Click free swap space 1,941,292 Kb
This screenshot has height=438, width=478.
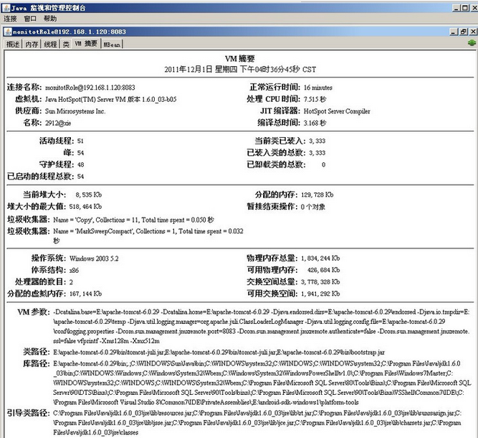coord(320,294)
